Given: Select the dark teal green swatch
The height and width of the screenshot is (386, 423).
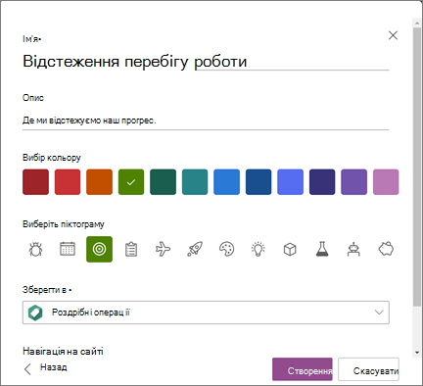Looking at the screenshot, I should coord(163,182).
